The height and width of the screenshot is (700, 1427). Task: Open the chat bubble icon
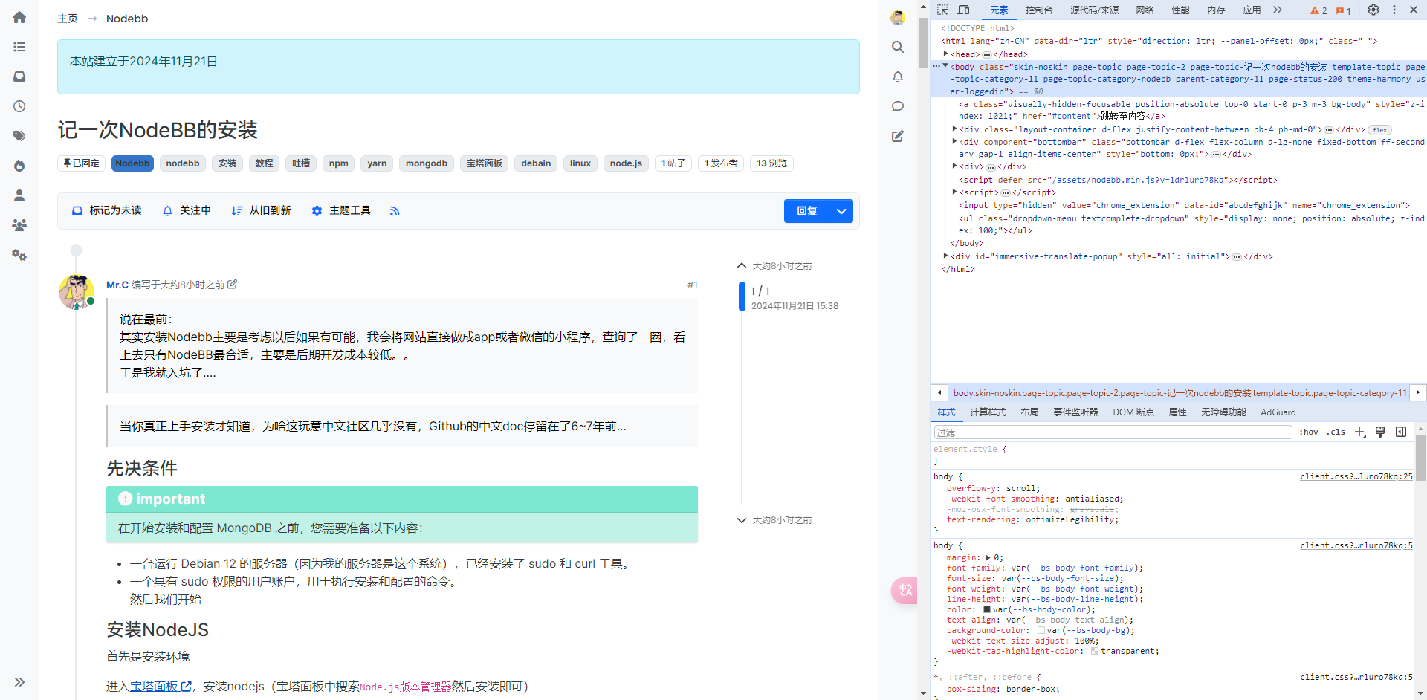898,106
